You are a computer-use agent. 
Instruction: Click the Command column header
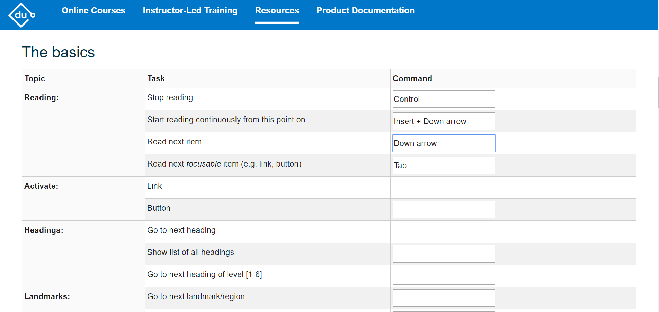(412, 78)
